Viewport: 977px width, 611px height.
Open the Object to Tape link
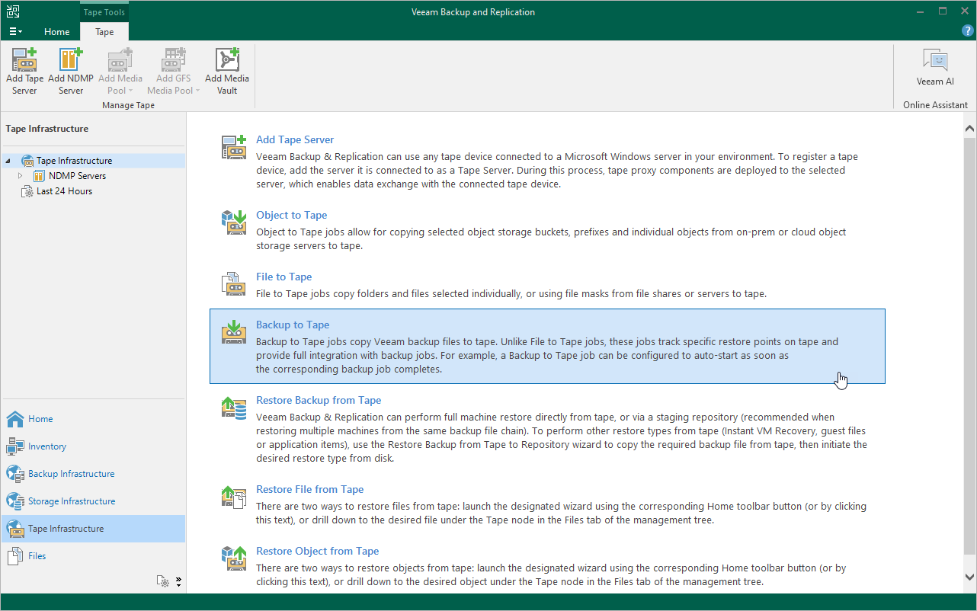[292, 215]
